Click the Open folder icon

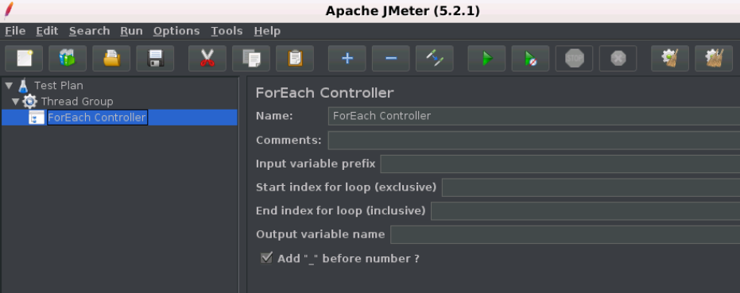(111, 59)
